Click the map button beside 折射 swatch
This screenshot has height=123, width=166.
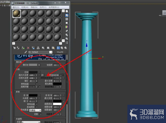39,95
